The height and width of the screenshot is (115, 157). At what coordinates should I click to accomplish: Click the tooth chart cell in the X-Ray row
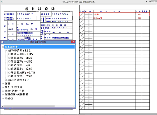89,18
